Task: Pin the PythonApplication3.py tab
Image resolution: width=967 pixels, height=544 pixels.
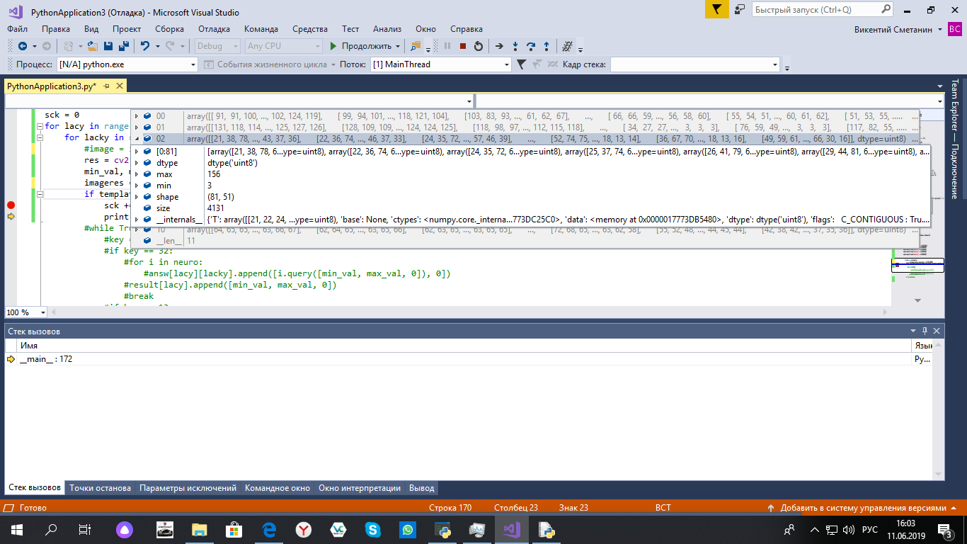Action: (x=106, y=86)
